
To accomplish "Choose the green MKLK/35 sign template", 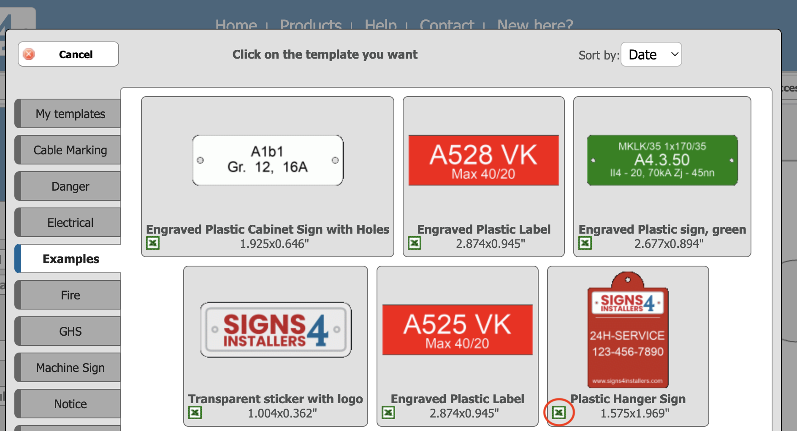I will (x=662, y=160).
